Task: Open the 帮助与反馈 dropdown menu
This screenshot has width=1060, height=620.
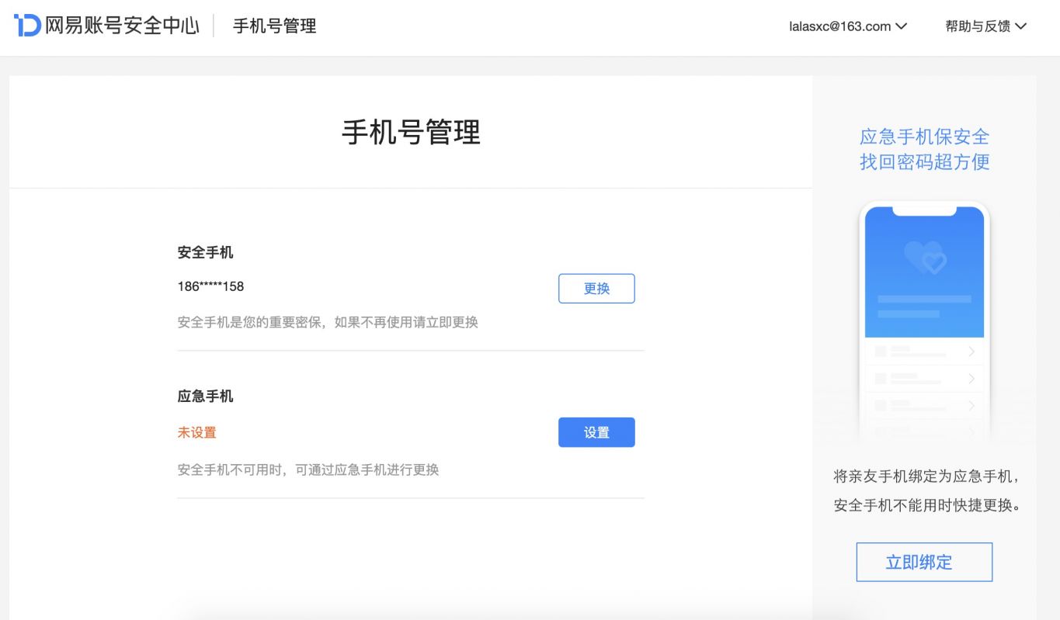Action: coord(985,26)
